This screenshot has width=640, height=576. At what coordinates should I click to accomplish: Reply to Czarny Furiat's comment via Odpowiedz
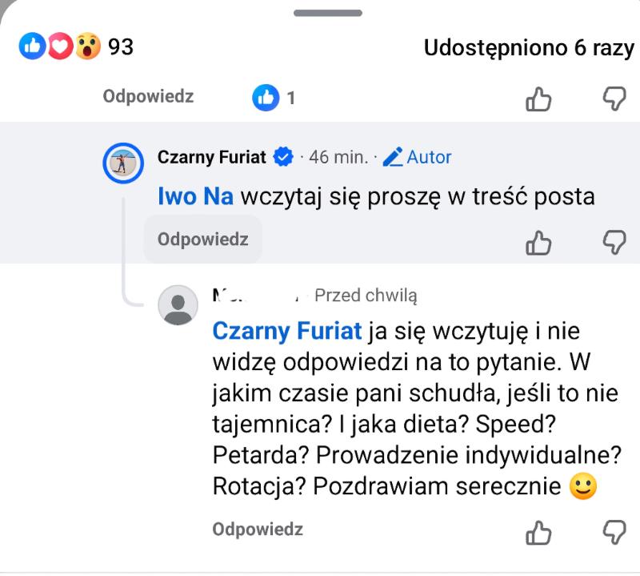tap(202, 240)
